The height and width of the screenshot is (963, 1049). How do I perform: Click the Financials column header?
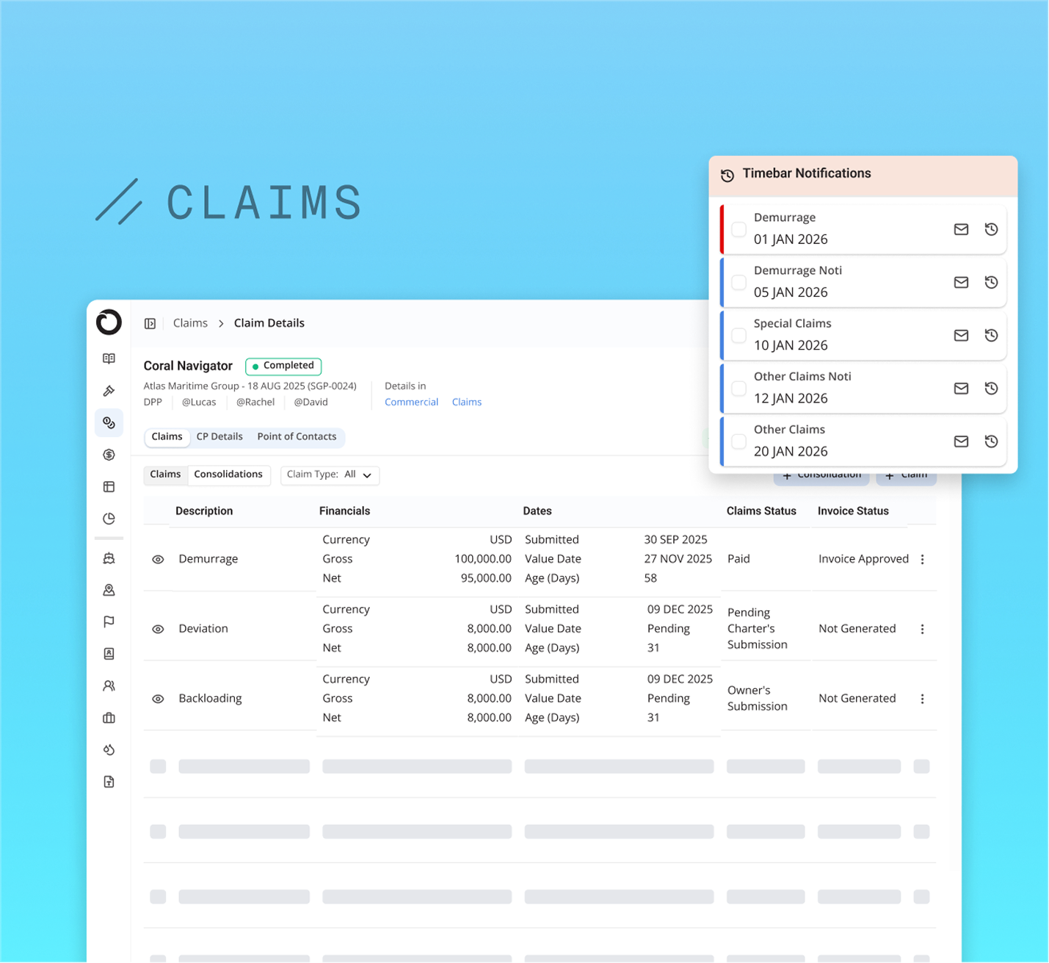click(x=344, y=511)
